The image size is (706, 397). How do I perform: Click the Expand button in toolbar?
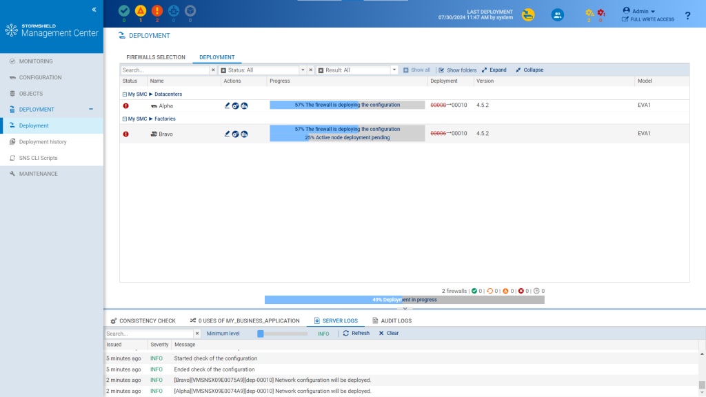(494, 70)
